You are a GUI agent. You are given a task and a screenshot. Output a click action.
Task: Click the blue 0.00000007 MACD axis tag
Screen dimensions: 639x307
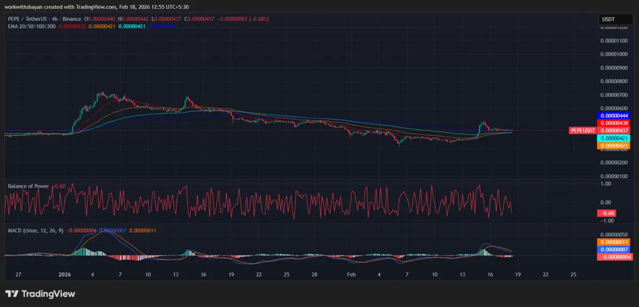615,249
